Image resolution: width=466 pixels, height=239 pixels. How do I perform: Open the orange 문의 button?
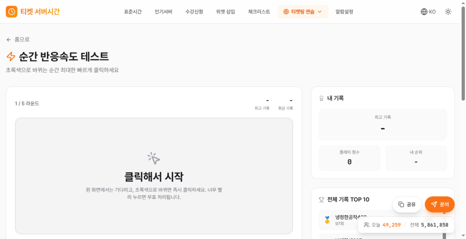pyautogui.click(x=440, y=204)
